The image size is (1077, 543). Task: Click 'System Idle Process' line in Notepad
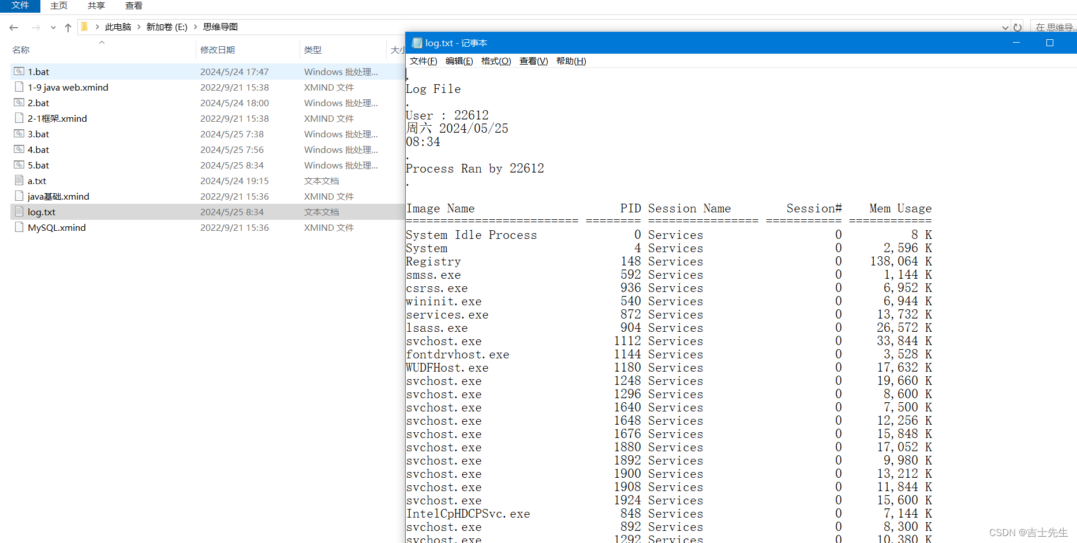point(472,235)
